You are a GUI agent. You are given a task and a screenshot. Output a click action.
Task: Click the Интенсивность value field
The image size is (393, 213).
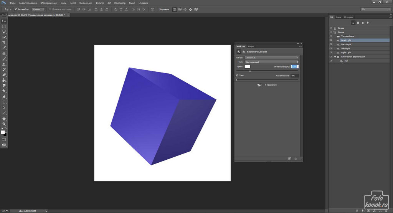click(x=294, y=67)
